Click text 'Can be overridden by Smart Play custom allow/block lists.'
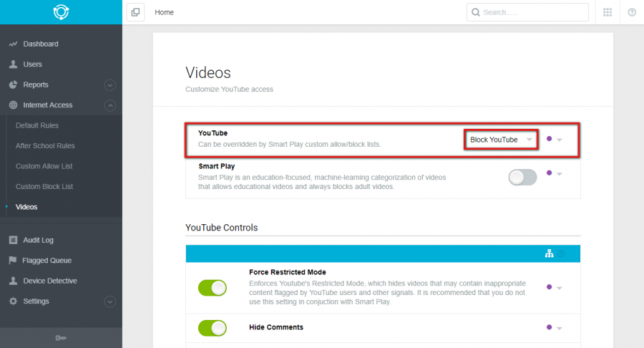644x348 pixels. (x=290, y=144)
